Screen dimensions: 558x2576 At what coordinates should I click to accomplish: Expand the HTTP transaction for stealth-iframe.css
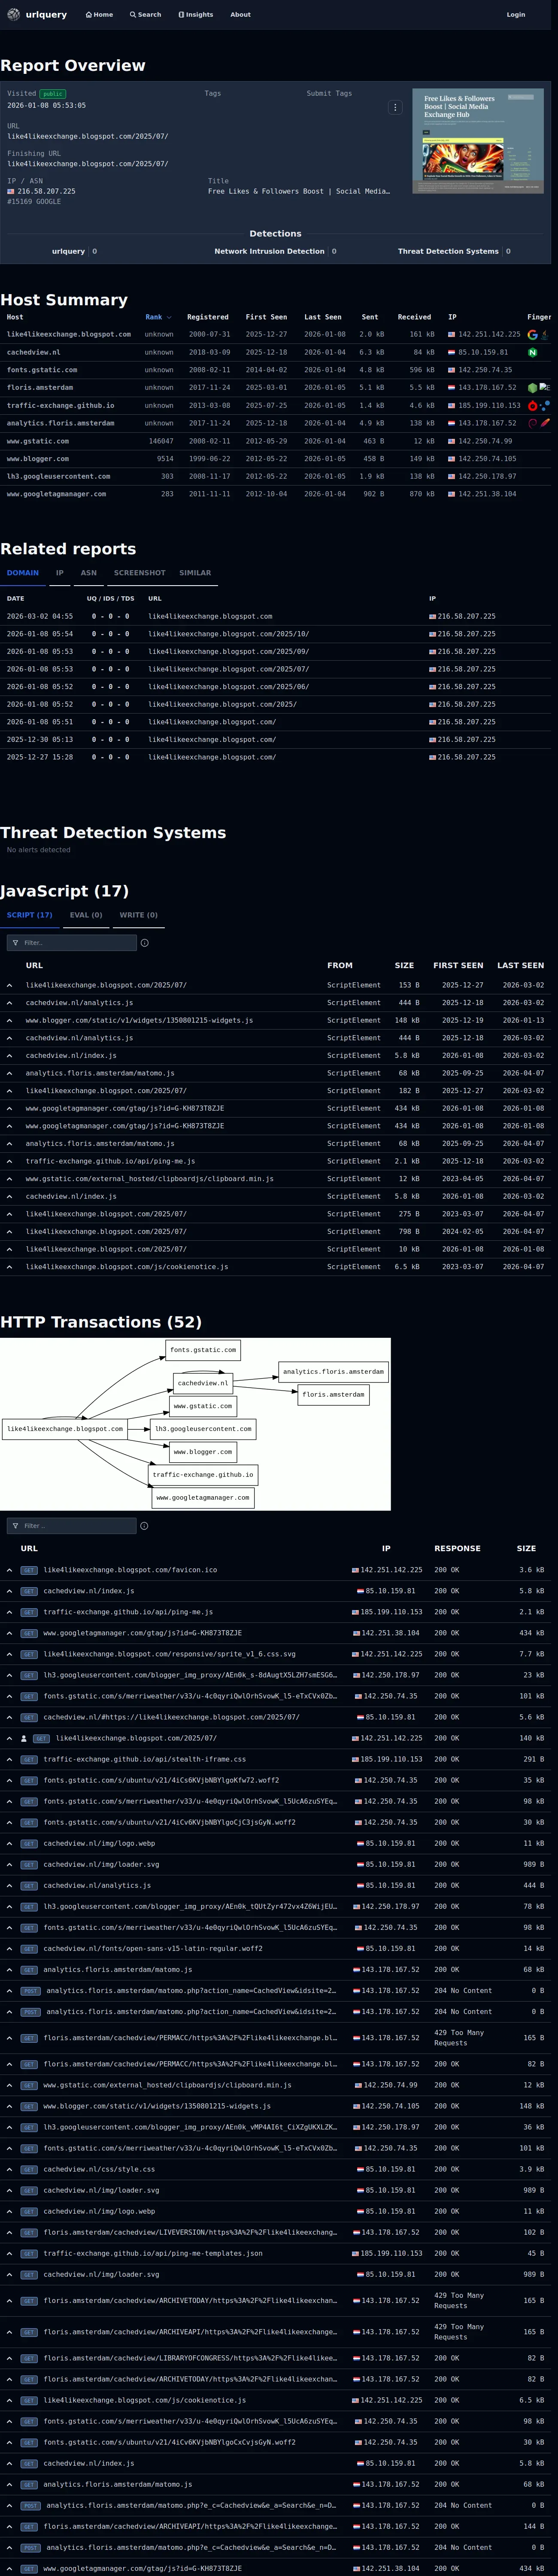(x=10, y=1759)
